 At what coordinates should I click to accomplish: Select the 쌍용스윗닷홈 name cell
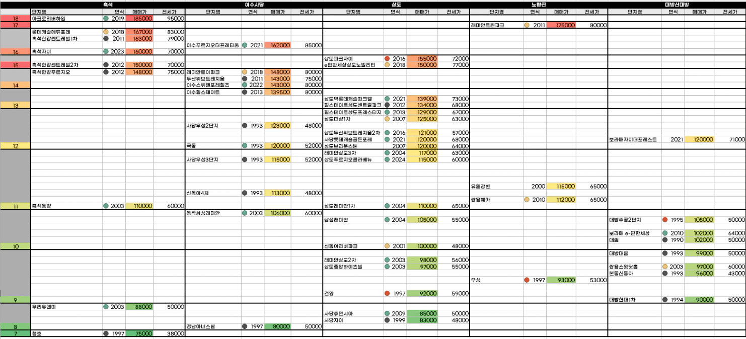635,267
